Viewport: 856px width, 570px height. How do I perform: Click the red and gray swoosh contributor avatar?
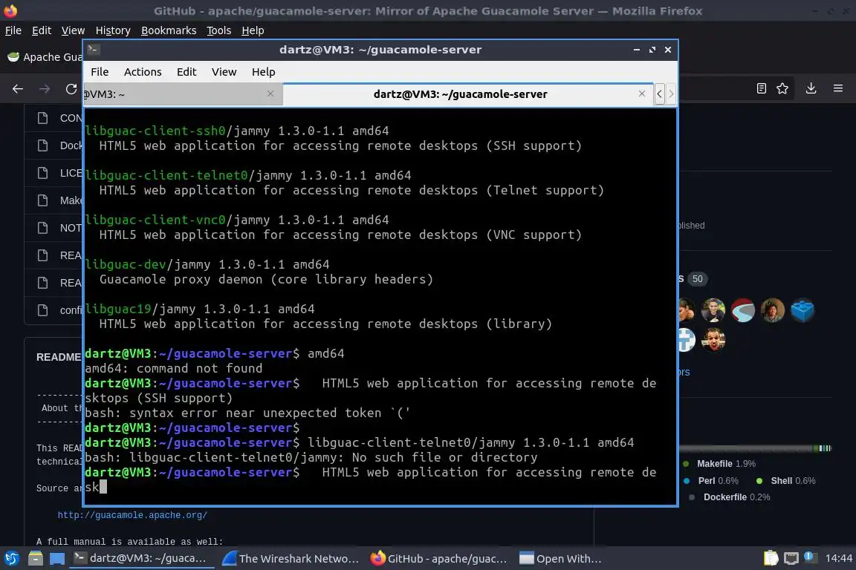coord(743,310)
